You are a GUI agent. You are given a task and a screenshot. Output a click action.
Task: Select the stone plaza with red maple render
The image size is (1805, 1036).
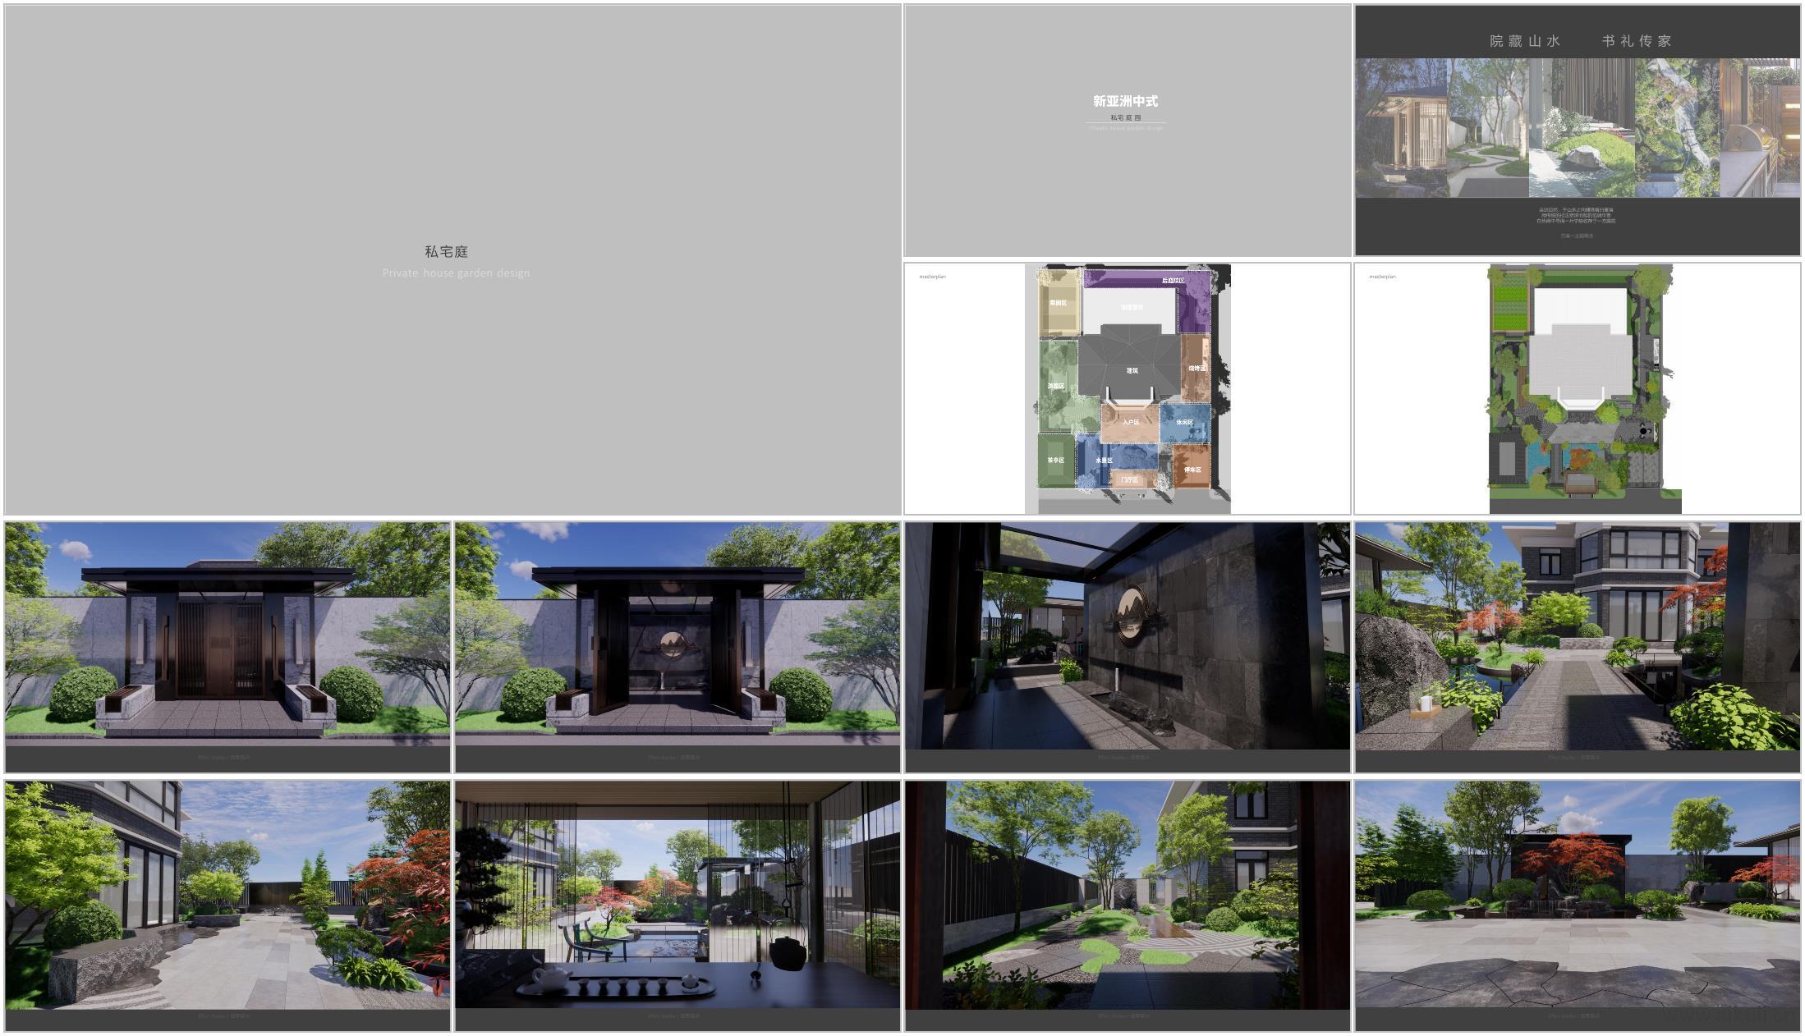[1577, 903]
